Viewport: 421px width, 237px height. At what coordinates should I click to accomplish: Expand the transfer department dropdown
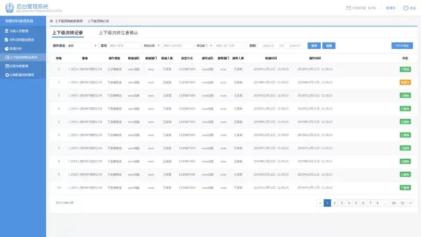204,46
